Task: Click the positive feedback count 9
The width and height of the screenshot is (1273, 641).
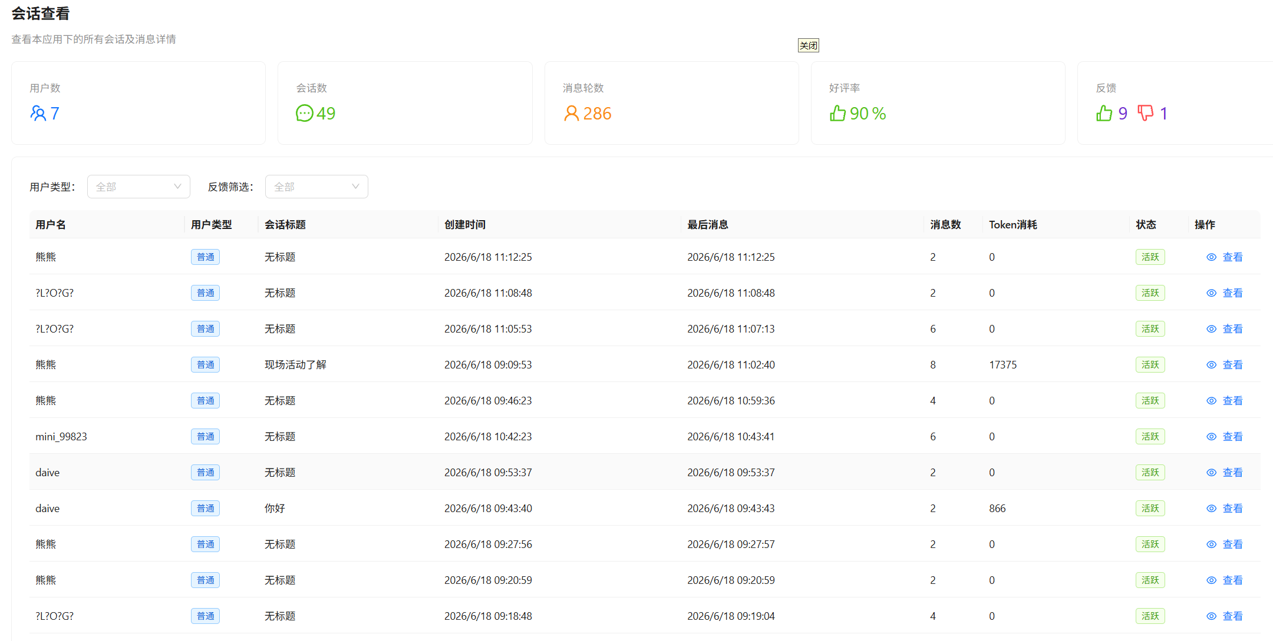Action: tap(1123, 113)
